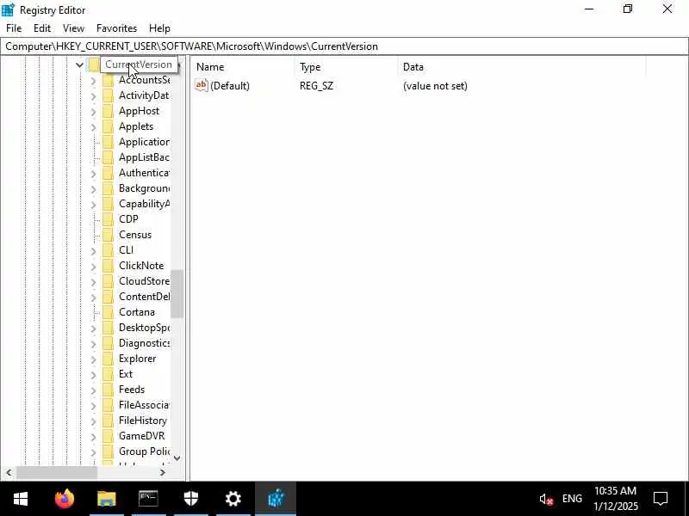Expand the ActivityDat key chevron
This screenshot has width=689, height=516.
[93, 96]
